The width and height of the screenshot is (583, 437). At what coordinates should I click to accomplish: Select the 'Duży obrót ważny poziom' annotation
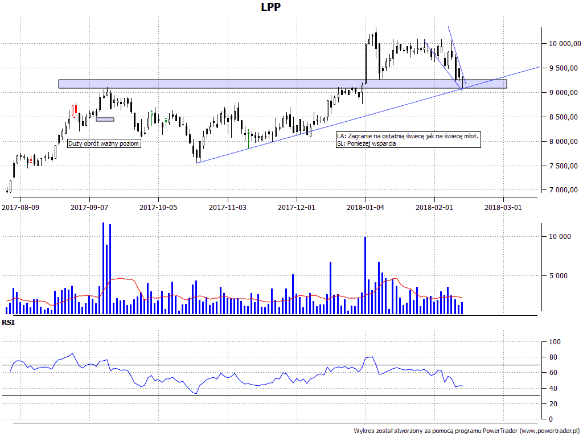pyautogui.click(x=104, y=143)
